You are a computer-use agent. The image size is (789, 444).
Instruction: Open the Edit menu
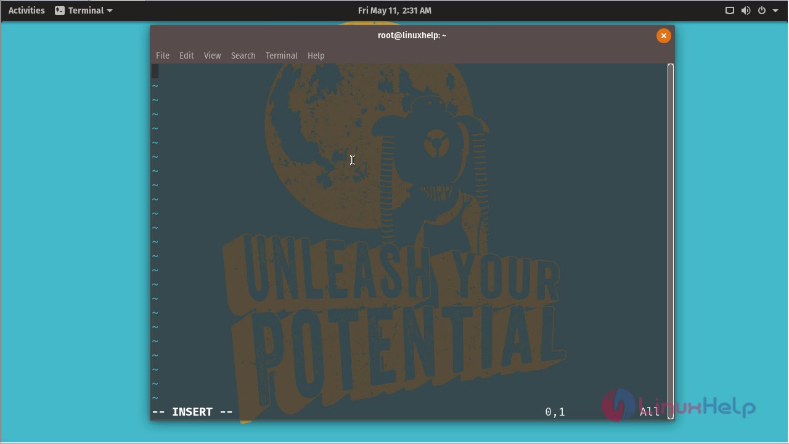pyautogui.click(x=187, y=55)
